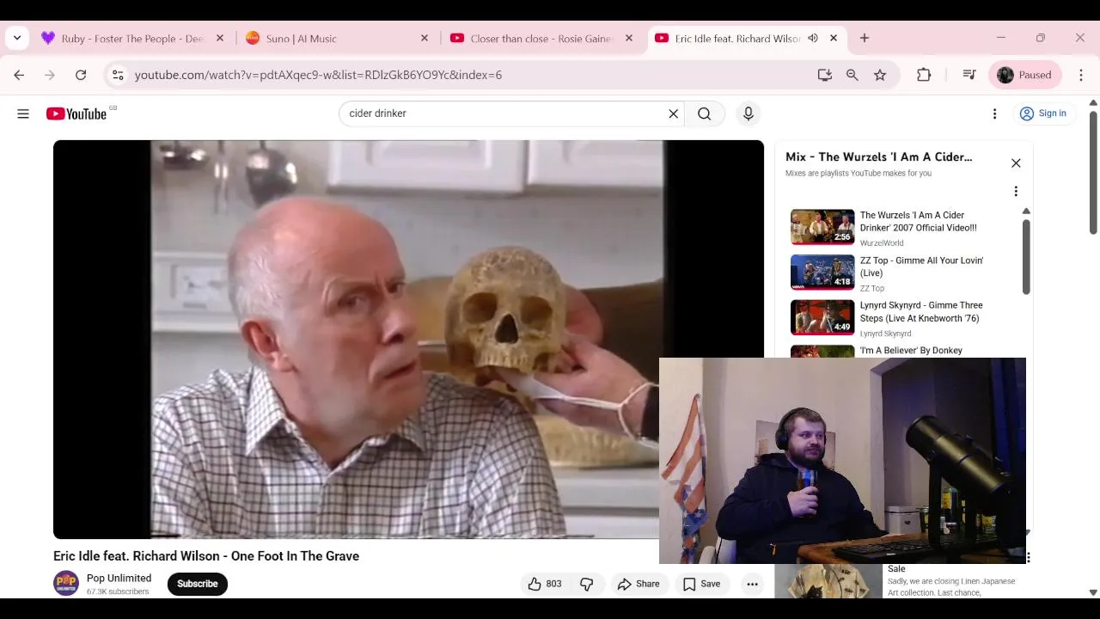Viewport: 1100px width, 619px height.
Task: Subscribe to Pop Unlimited
Action: pyautogui.click(x=197, y=584)
